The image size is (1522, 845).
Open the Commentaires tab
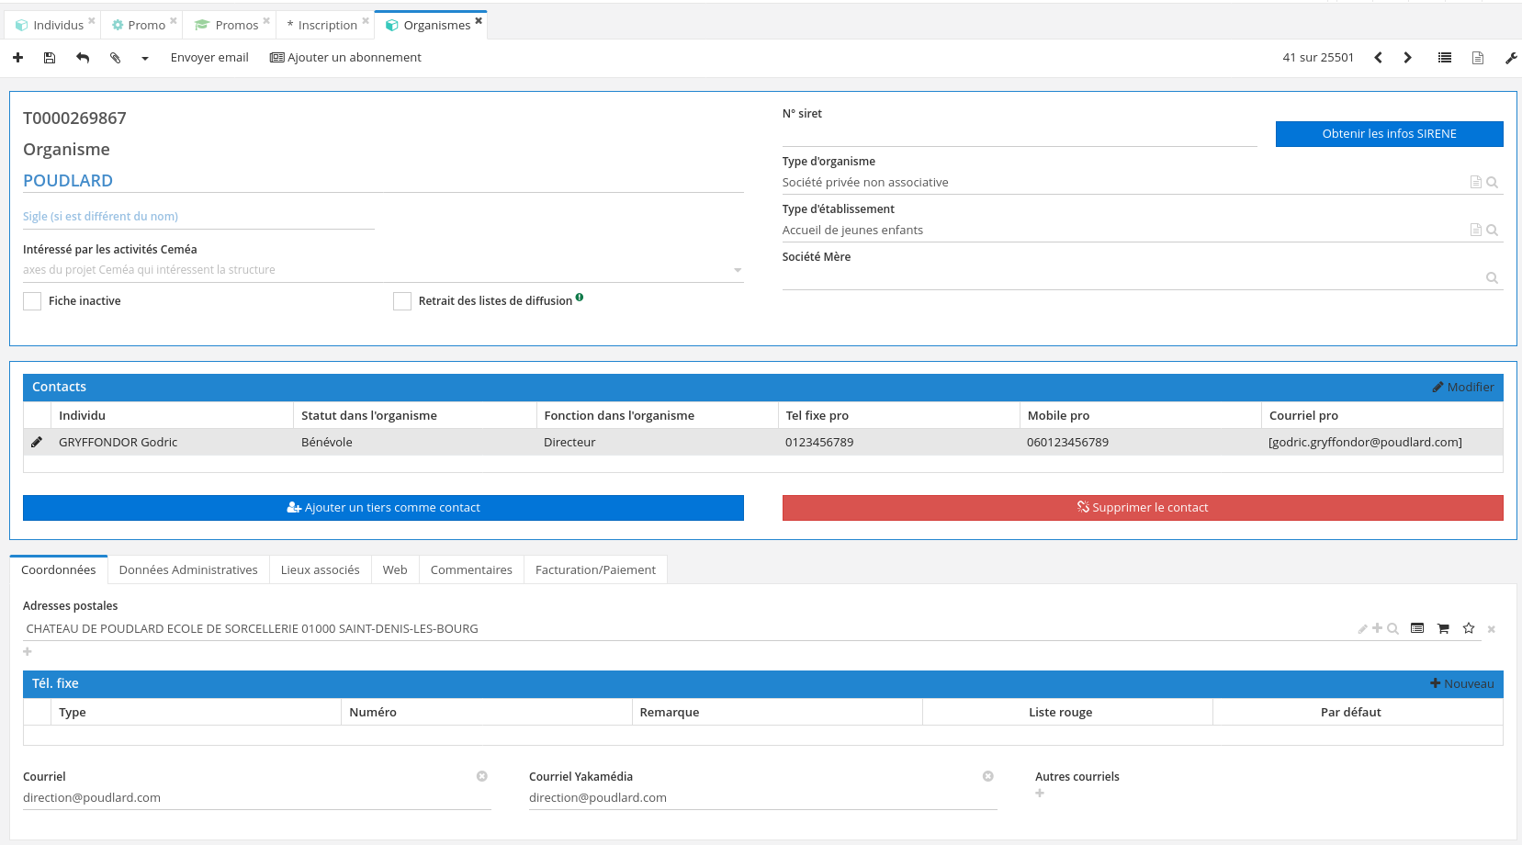coord(471,569)
